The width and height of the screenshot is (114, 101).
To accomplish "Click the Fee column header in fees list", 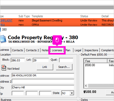I will (x=95, y=61).
